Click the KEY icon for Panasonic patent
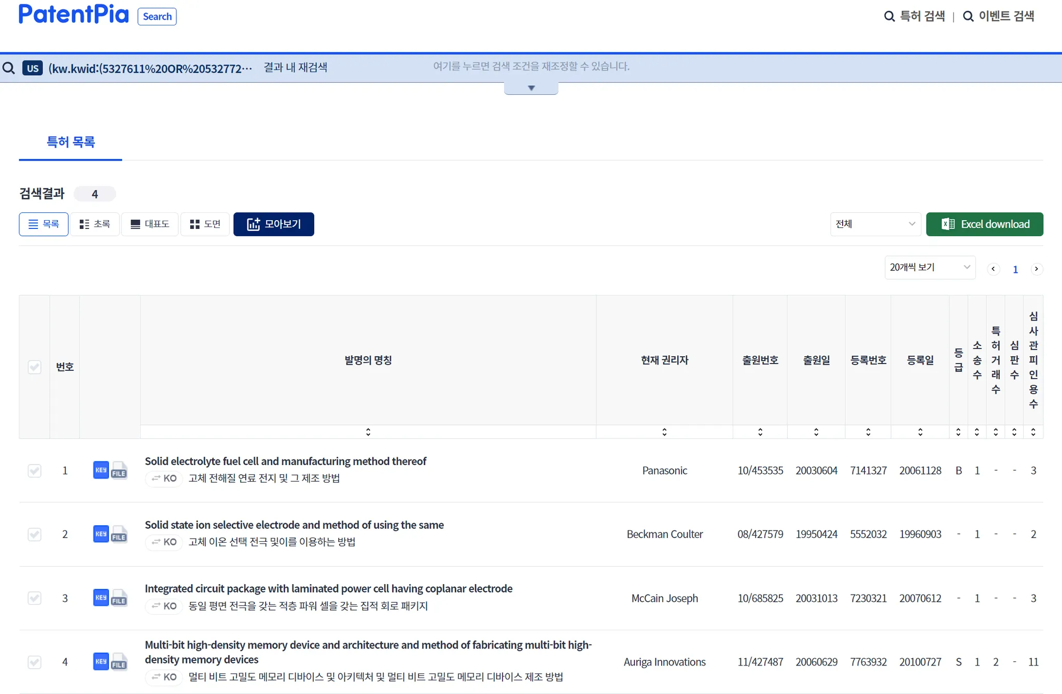Viewport: 1062px width, 694px height. 101,470
